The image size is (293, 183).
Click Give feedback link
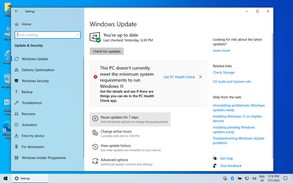[x=230, y=166]
